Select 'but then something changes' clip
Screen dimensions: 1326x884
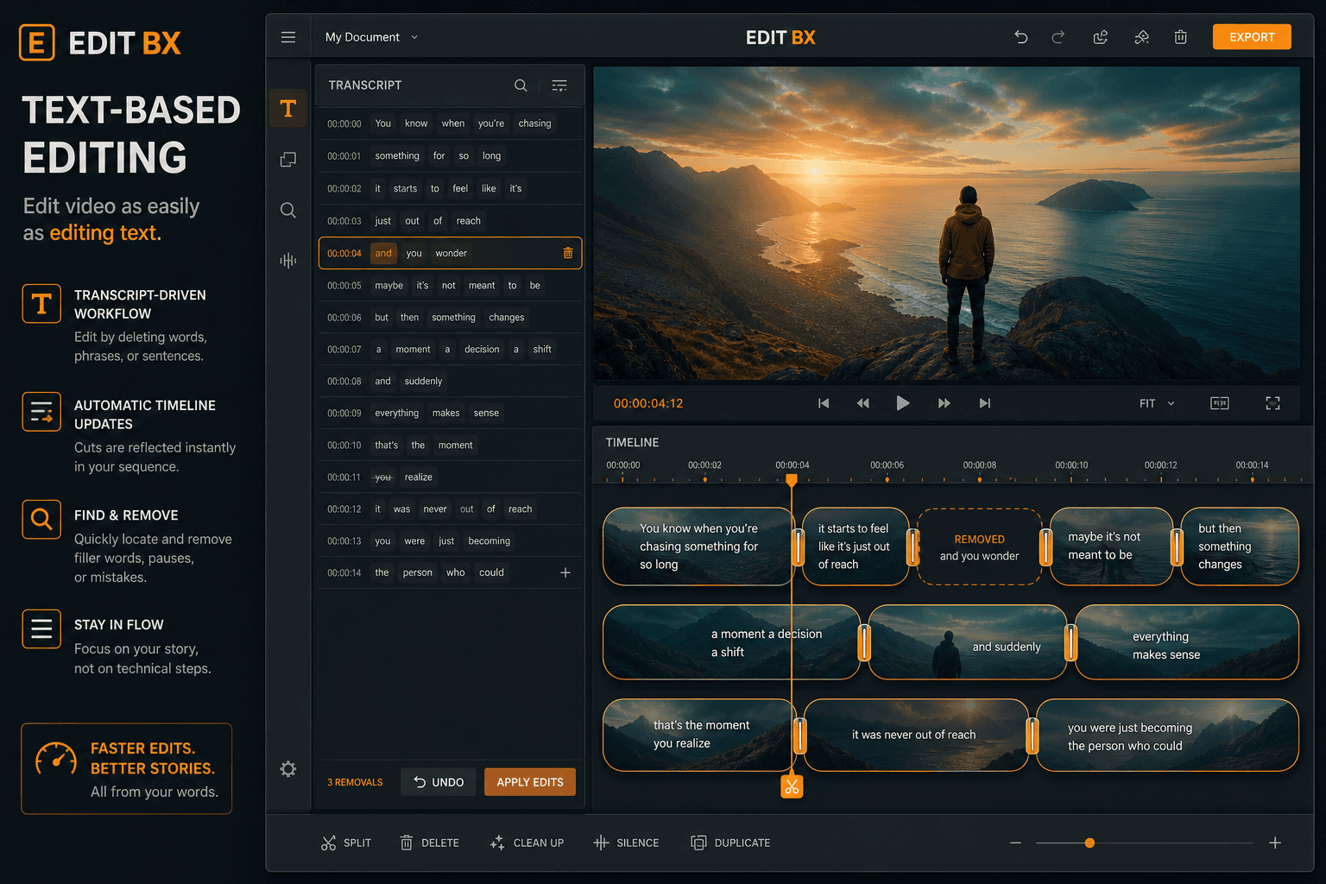pyautogui.click(x=1240, y=546)
